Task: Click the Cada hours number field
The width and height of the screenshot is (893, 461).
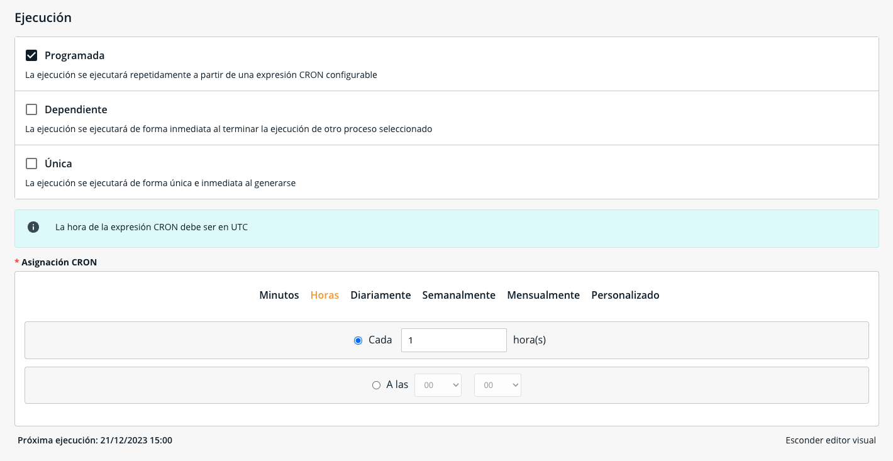Action: pos(454,340)
